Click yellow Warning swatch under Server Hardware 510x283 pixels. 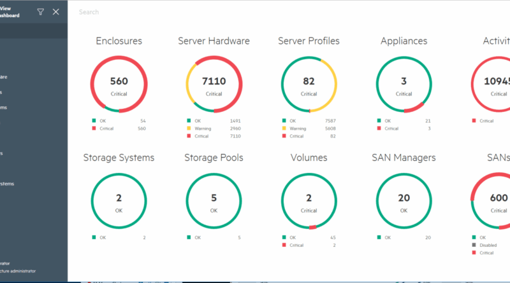point(189,128)
